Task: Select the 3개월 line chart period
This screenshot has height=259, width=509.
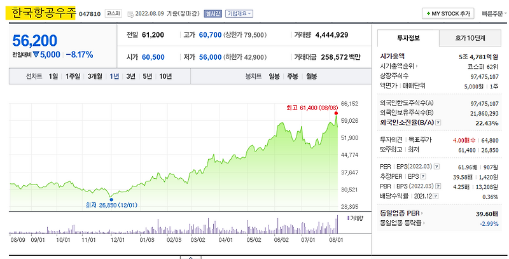Action: (95, 76)
